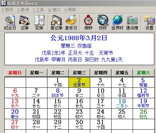
Task: Select March 16 (廿九)
Action: [79, 103]
